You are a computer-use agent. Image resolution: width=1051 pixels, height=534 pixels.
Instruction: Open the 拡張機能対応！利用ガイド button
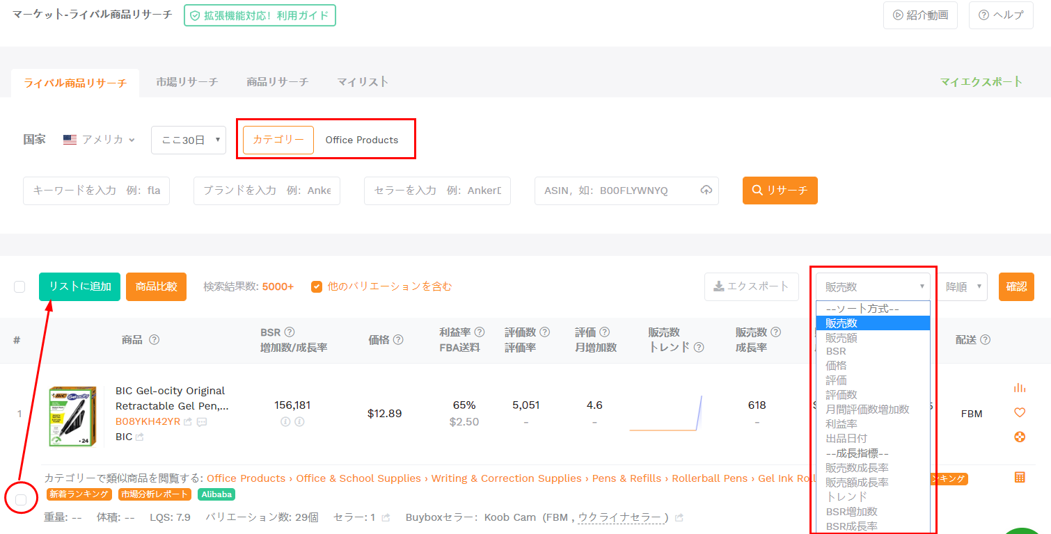pos(260,15)
